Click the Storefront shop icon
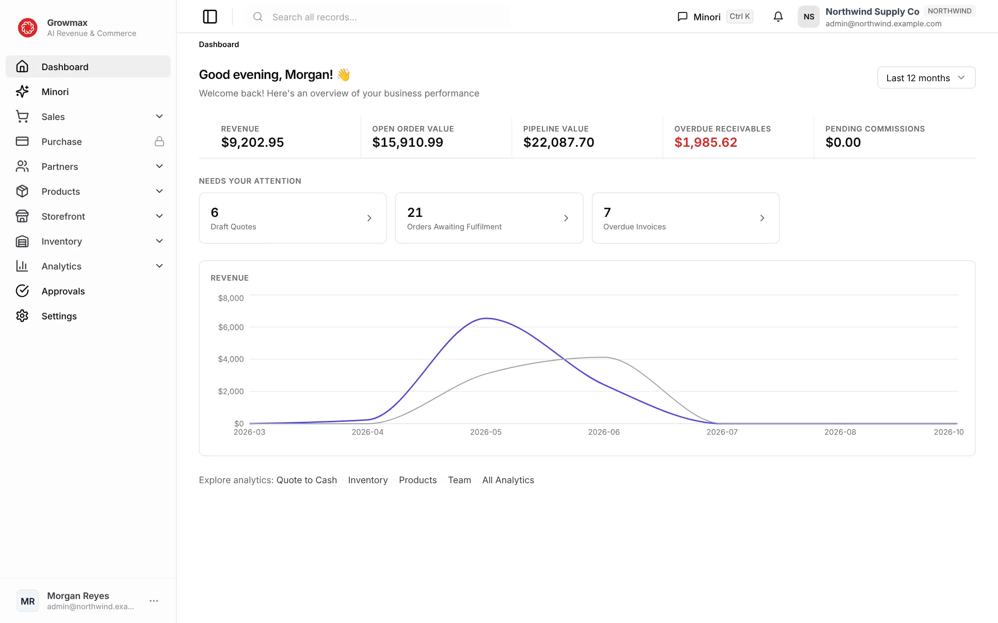Image resolution: width=998 pixels, height=623 pixels. tap(22, 216)
